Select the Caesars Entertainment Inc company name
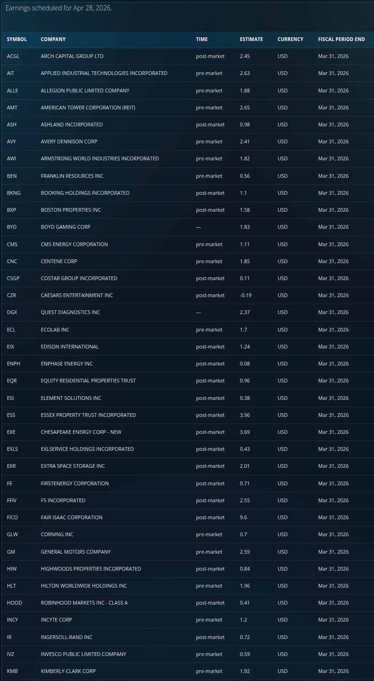Screen dimensions: 374x681 tap(77, 295)
